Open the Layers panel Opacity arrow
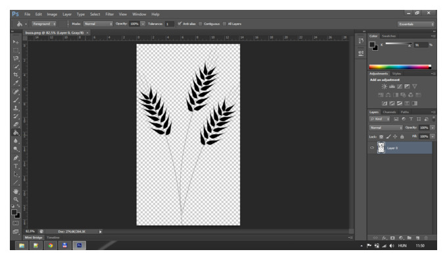447x260 pixels. coord(433,128)
